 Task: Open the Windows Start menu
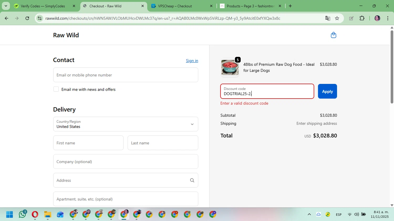tap(9, 214)
